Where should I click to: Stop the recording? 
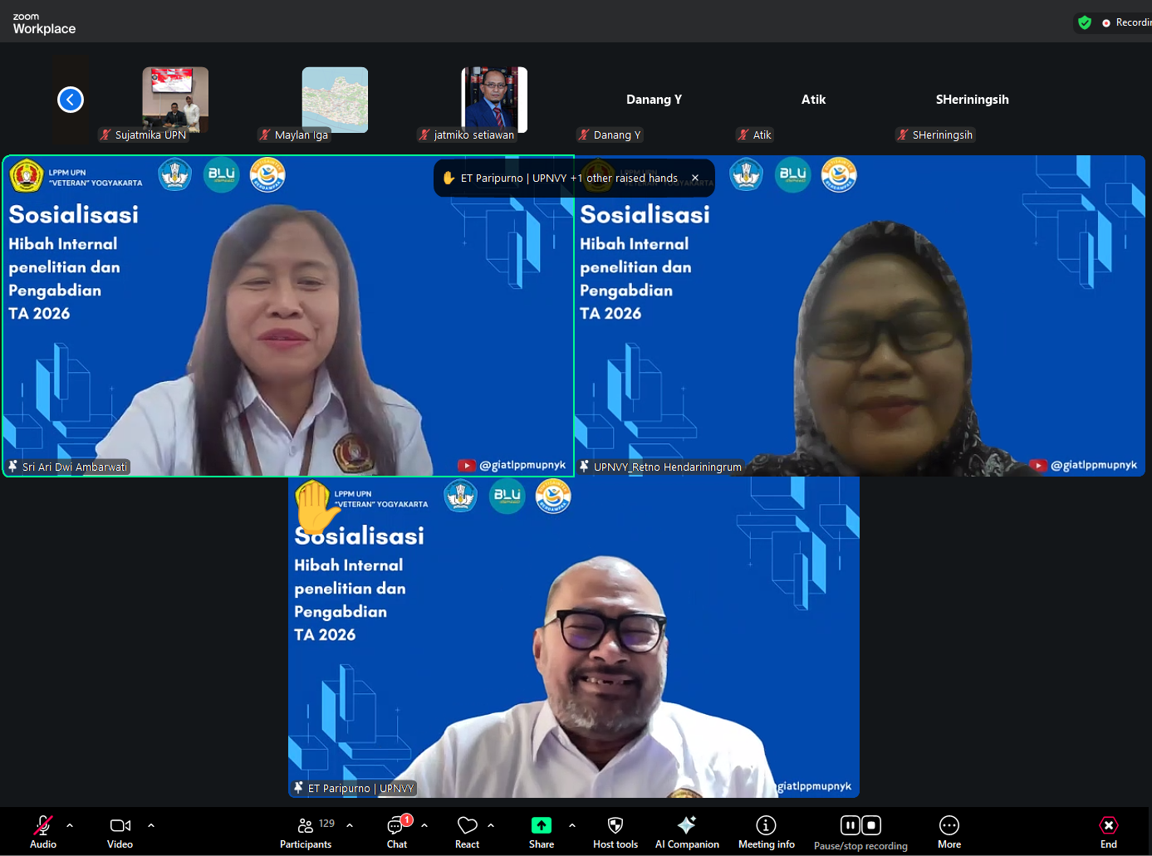[x=871, y=825]
